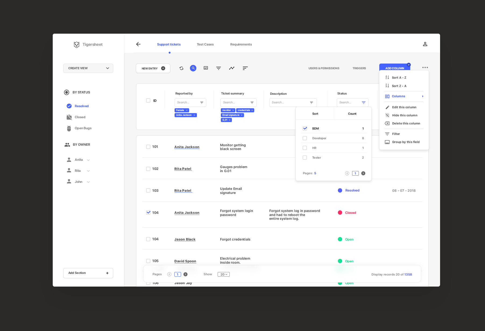
Task: Open the Create View dropdown
Action: coord(88,68)
